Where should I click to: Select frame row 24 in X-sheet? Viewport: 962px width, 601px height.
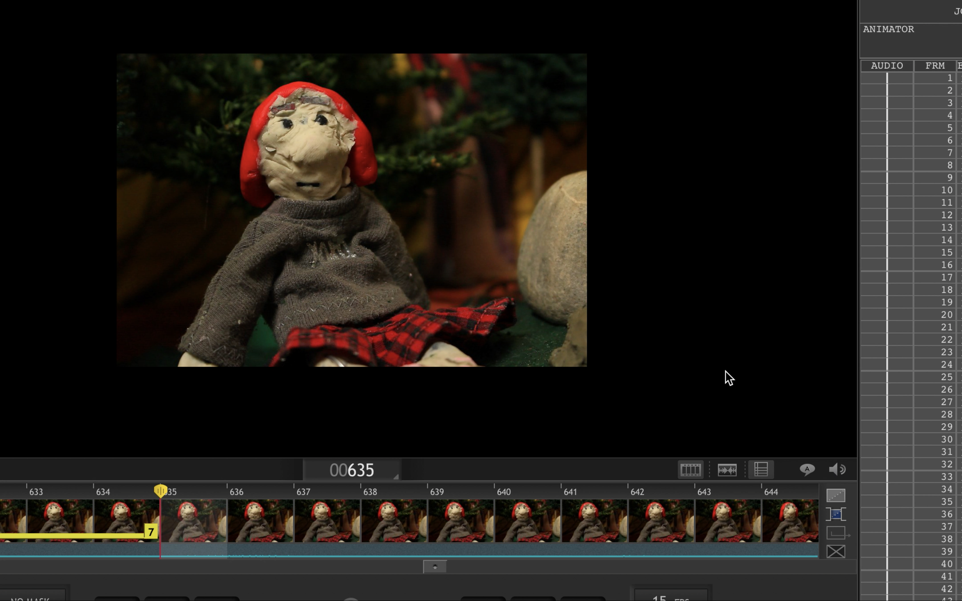(911, 364)
